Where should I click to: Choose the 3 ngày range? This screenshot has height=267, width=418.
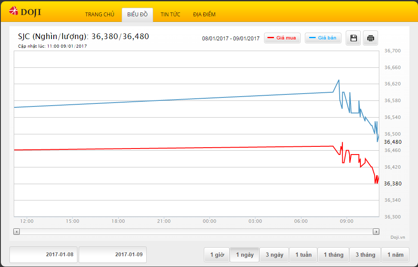(274, 255)
